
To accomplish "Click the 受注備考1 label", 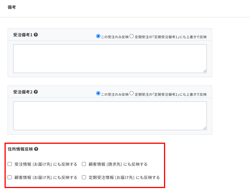I will pyautogui.click(x=23, y=35).
